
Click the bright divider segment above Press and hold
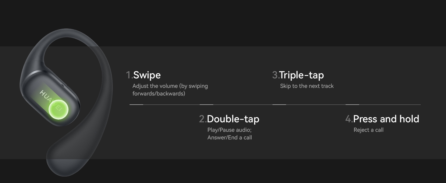pyautogui.click(x=352, y=105)
